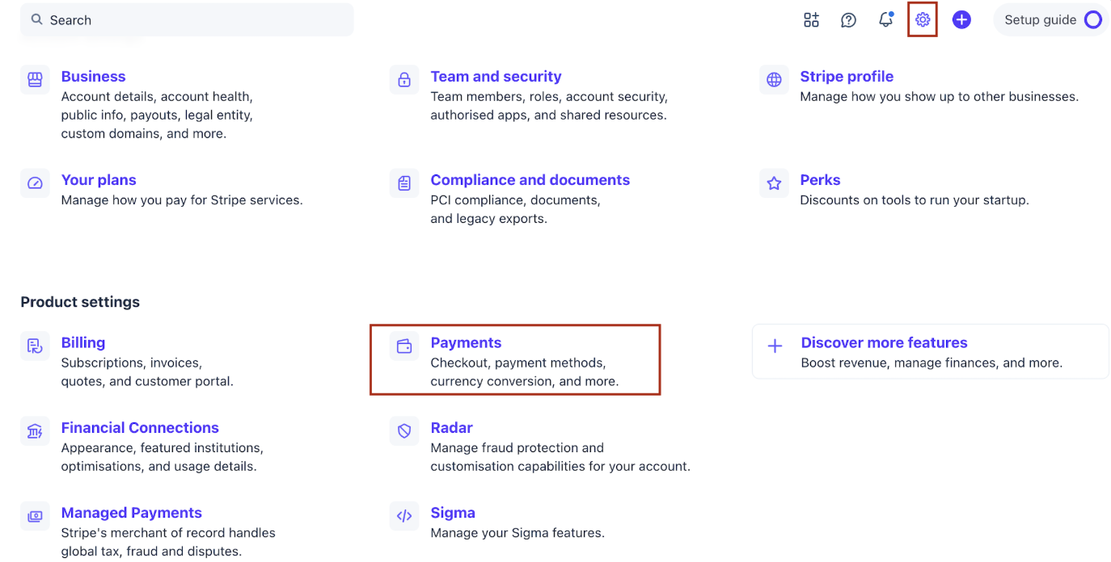Click the Stripe profile globe icon
Image resolution: width=1111 pixels, height=562 pixels.
coord(774,80)
